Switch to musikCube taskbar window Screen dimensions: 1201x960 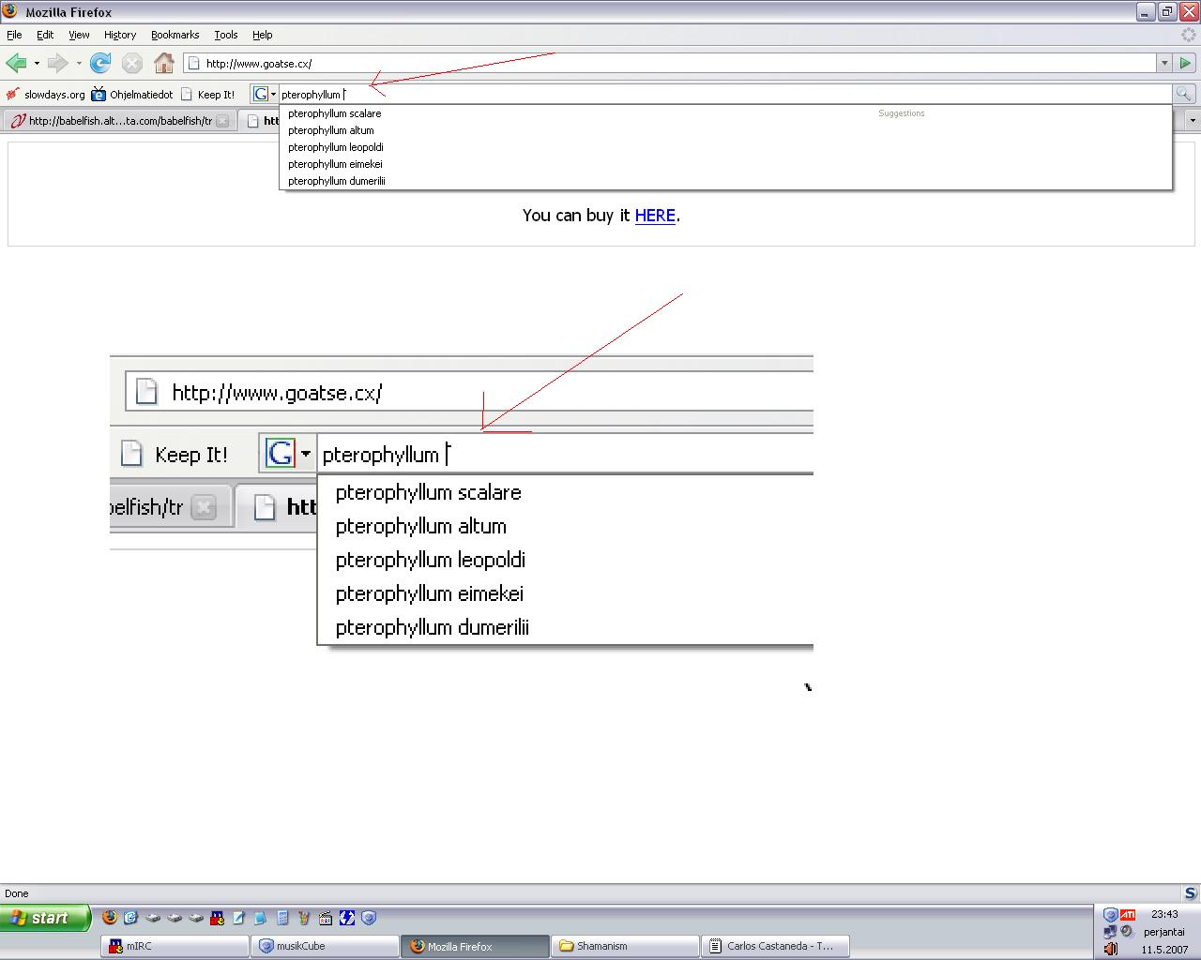pyautogui.click(x=325, y=946)
